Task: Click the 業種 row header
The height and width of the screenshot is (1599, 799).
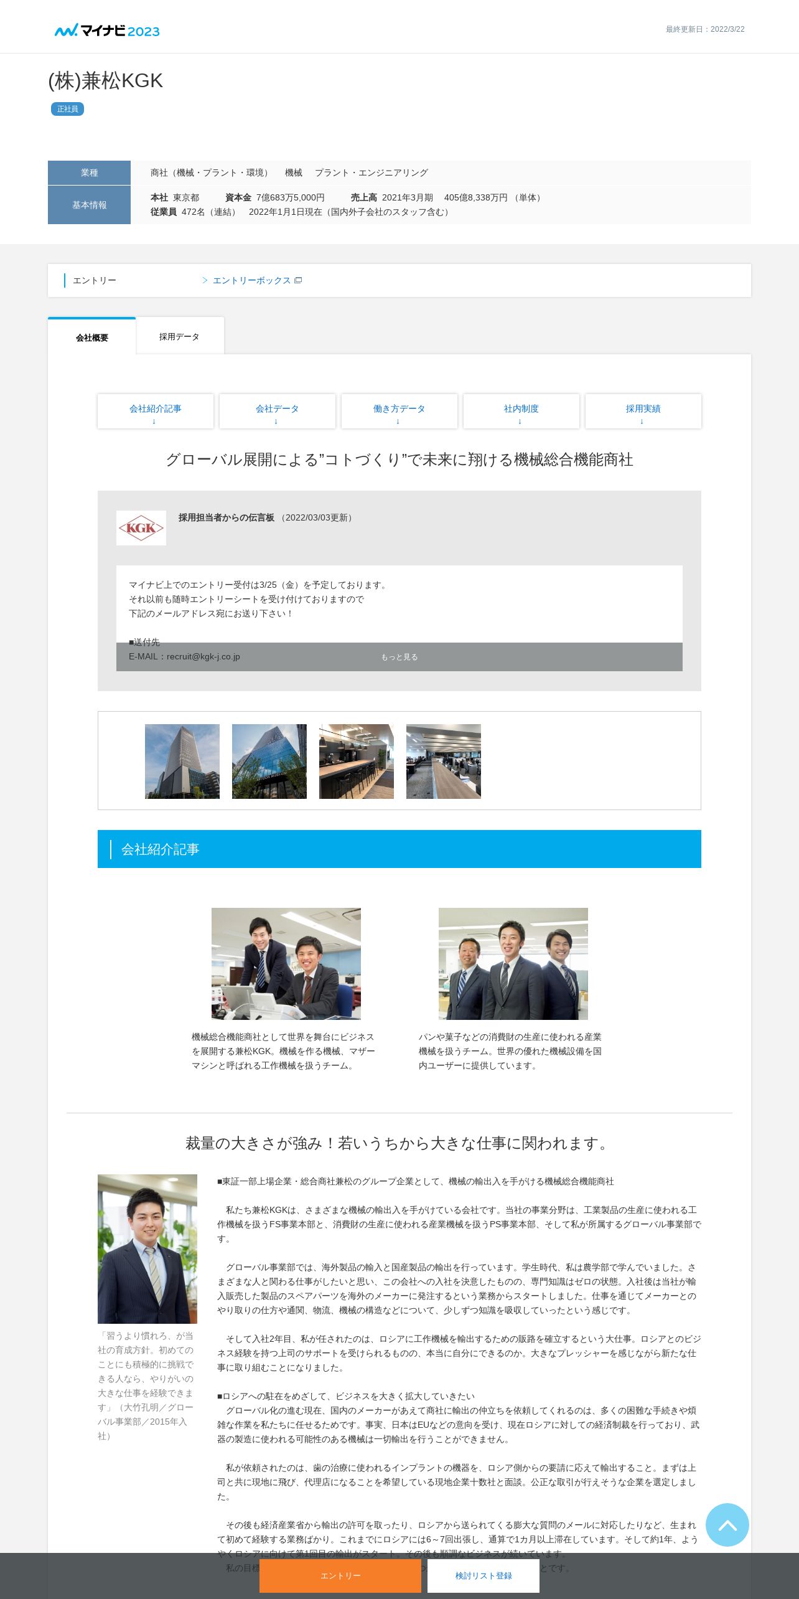Action: click(89, 172)
